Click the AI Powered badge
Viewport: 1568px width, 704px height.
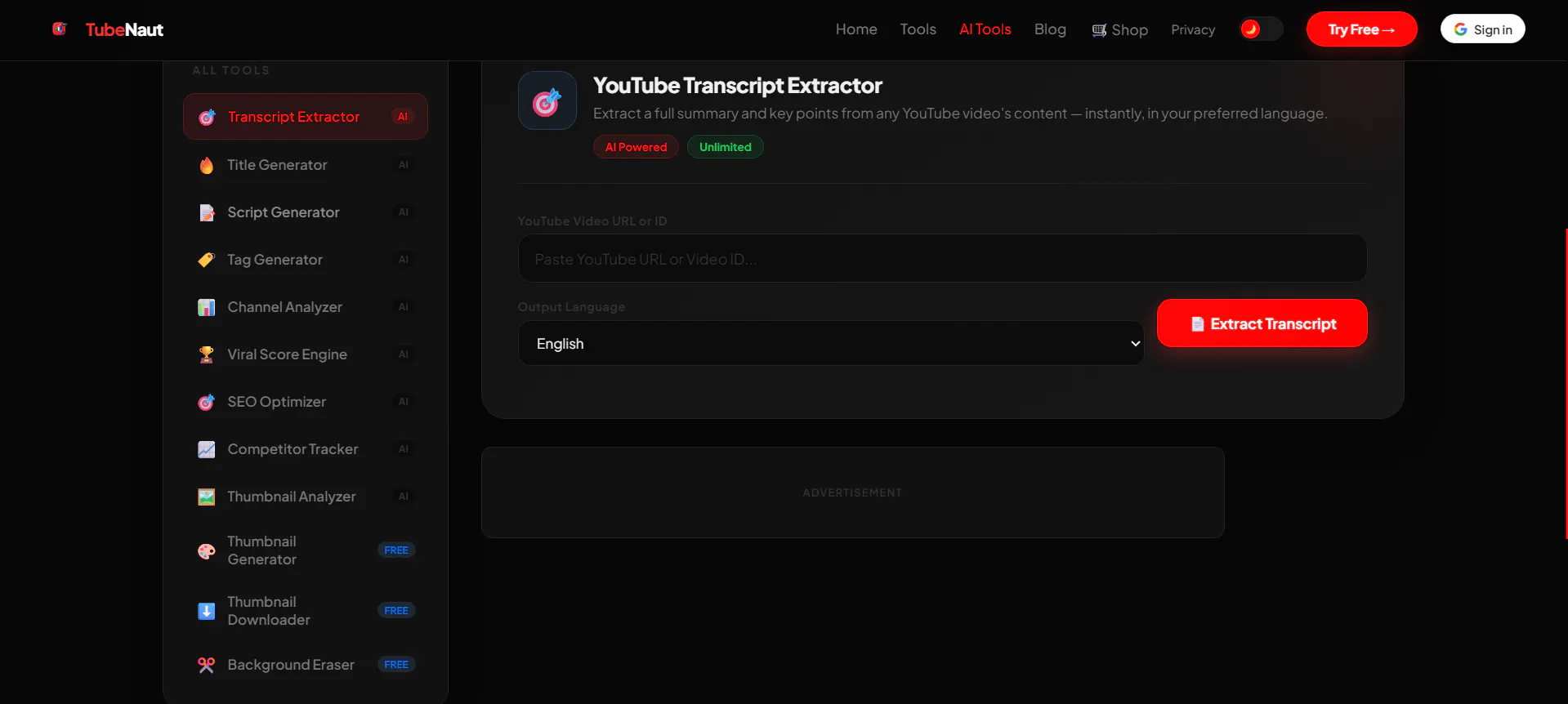636,147
